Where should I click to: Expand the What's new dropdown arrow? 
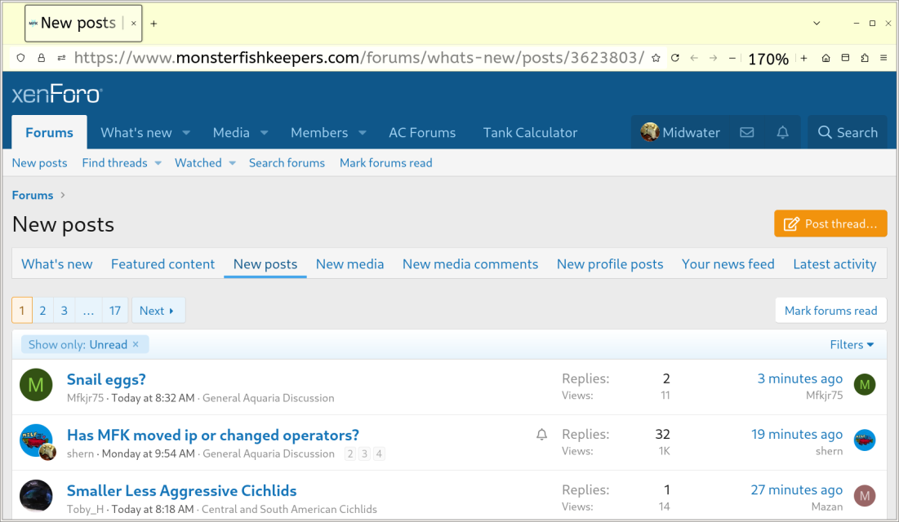click(186, 132)
